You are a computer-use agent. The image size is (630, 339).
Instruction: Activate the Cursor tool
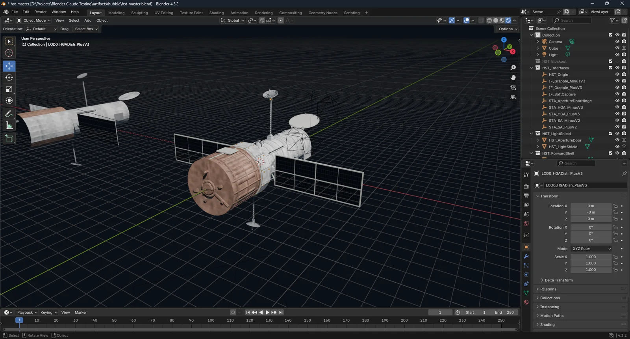pyautogui.click(x=9, y=53)
